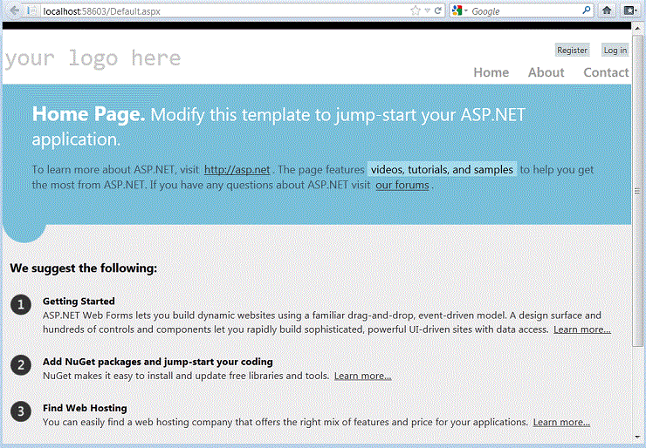
Task: Open the Google search engine selector
Action: click(459, 10)
